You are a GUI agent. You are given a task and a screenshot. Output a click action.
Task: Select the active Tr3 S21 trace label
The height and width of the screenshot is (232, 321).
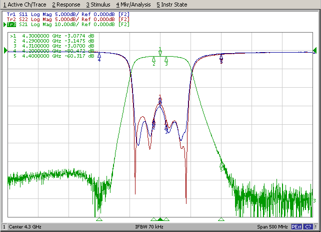68,25
